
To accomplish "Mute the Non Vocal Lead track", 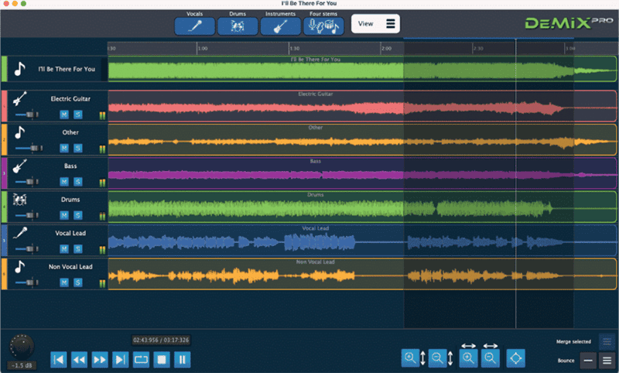I will pyautogui.click(x=64, y=282).
